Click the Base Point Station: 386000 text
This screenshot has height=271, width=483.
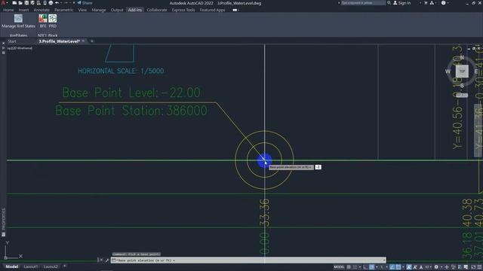131,111
